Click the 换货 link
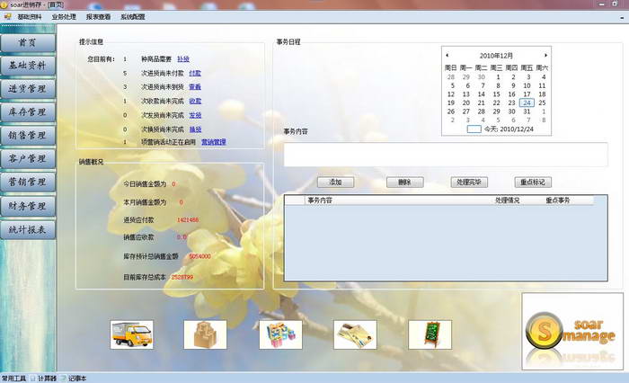 coord(195,129)
